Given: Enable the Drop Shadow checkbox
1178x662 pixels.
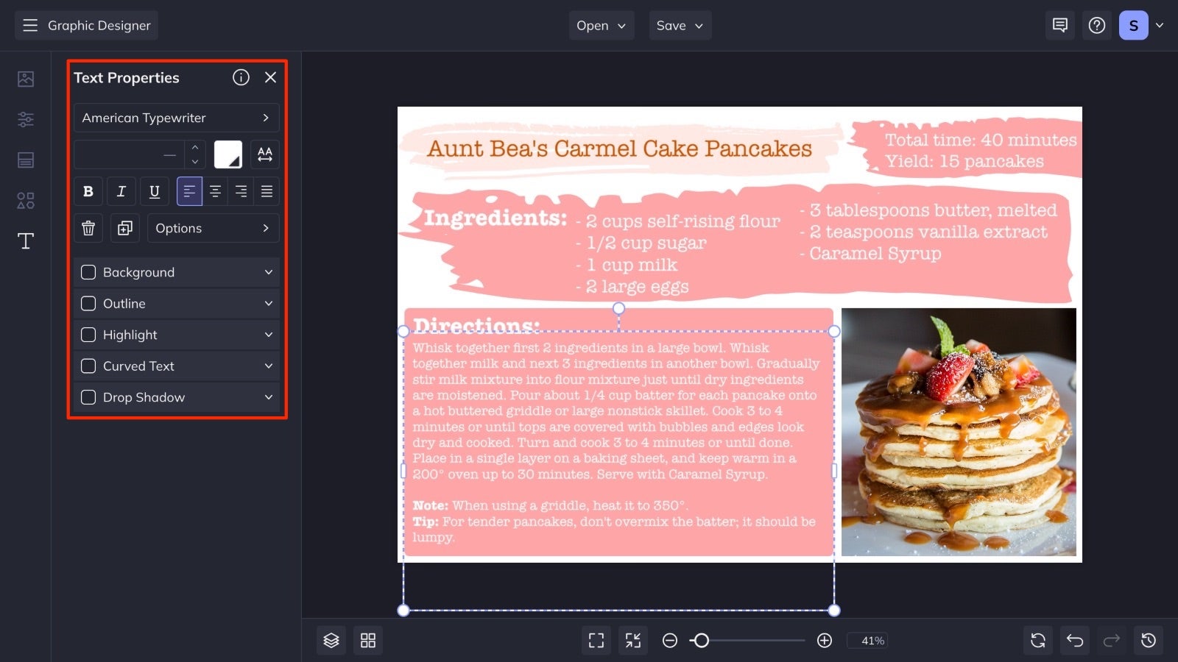Looking at the screenshot, I should pos(88,397).
